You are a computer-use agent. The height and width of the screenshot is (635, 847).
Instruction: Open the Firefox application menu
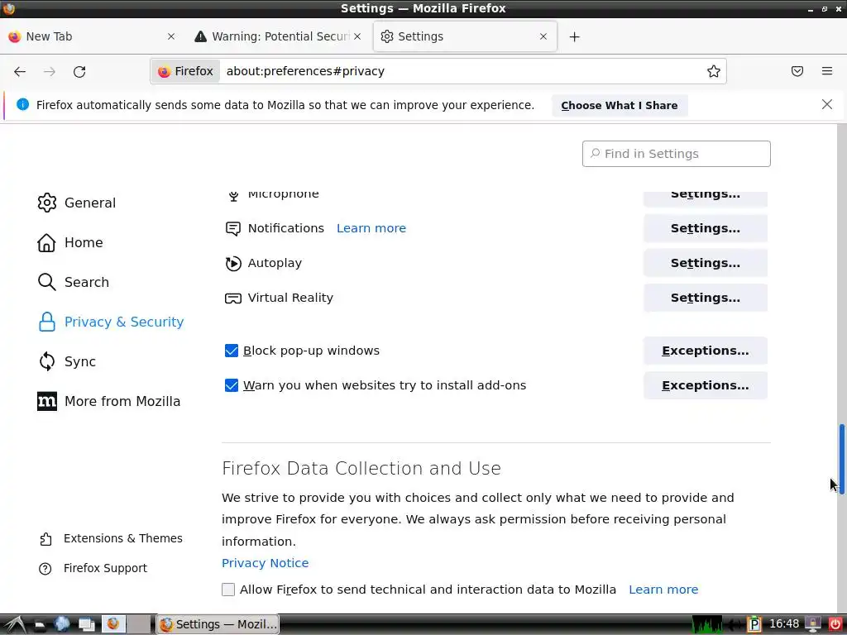point(827,71)
